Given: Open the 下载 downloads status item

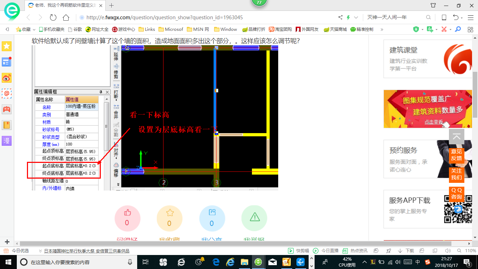Looking at the screenshot, I should (x=406, y=251).
